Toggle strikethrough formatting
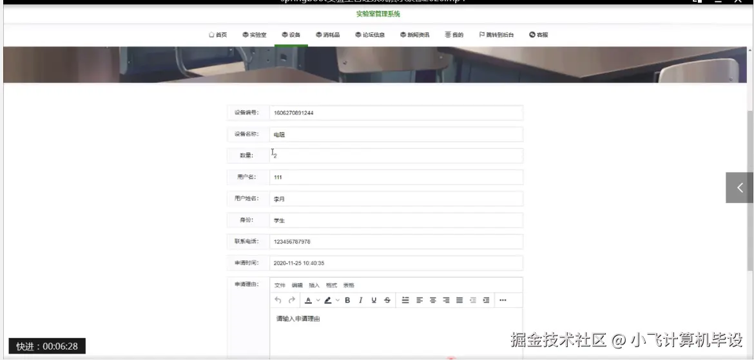The image size is (754, 360). click(387, 300)
